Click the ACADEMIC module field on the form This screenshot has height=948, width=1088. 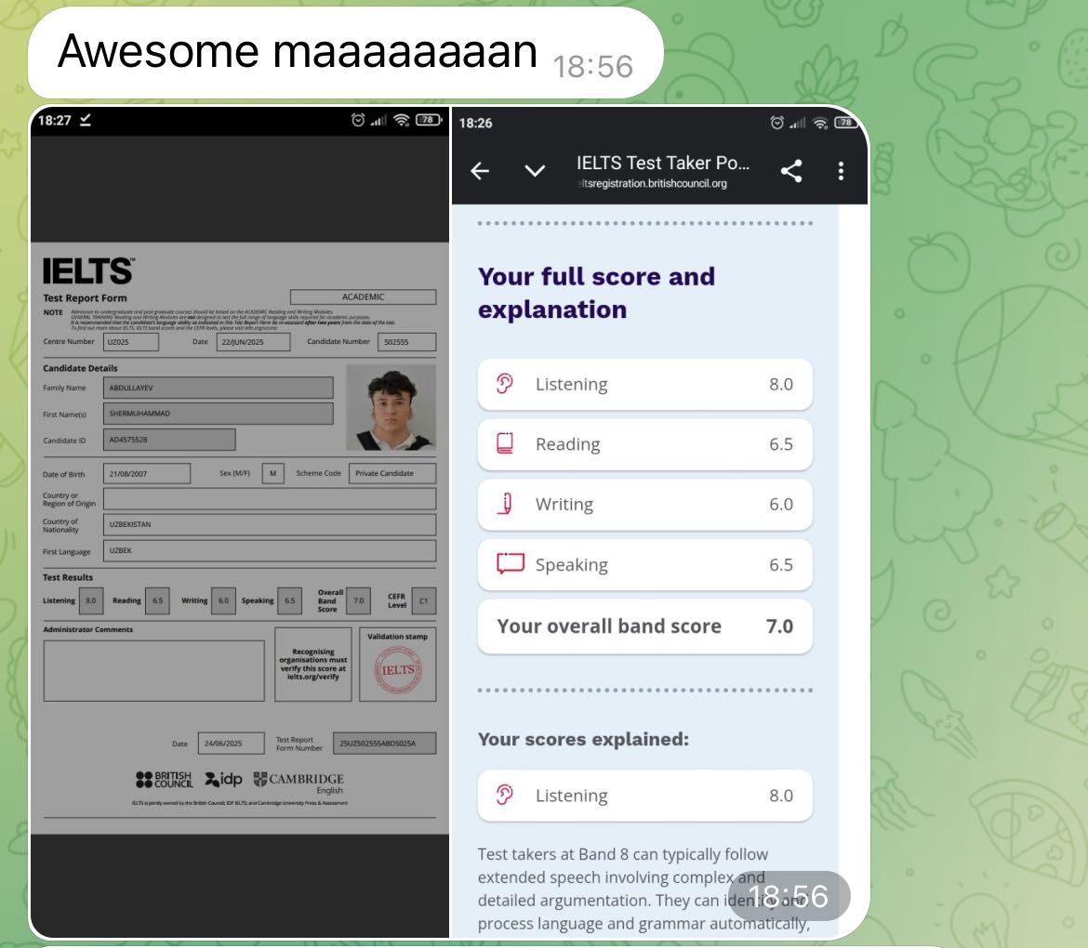pos(363,296)
